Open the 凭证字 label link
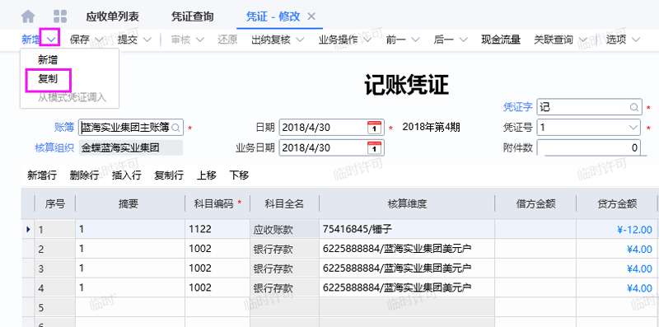This screenshot has width=659, height=327. [518, 107]
